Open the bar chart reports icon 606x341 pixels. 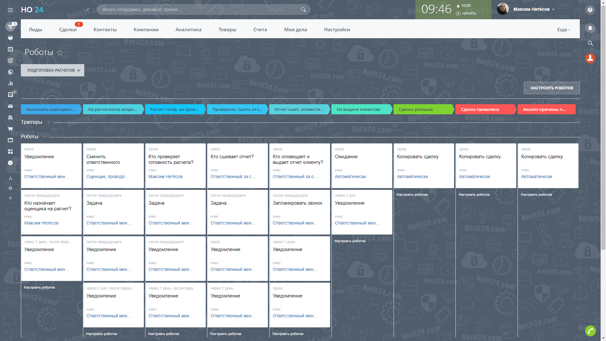(10, 83)
